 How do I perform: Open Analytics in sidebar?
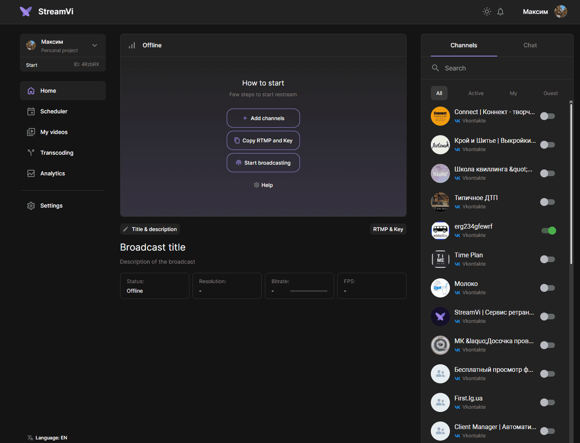[63, 173]
